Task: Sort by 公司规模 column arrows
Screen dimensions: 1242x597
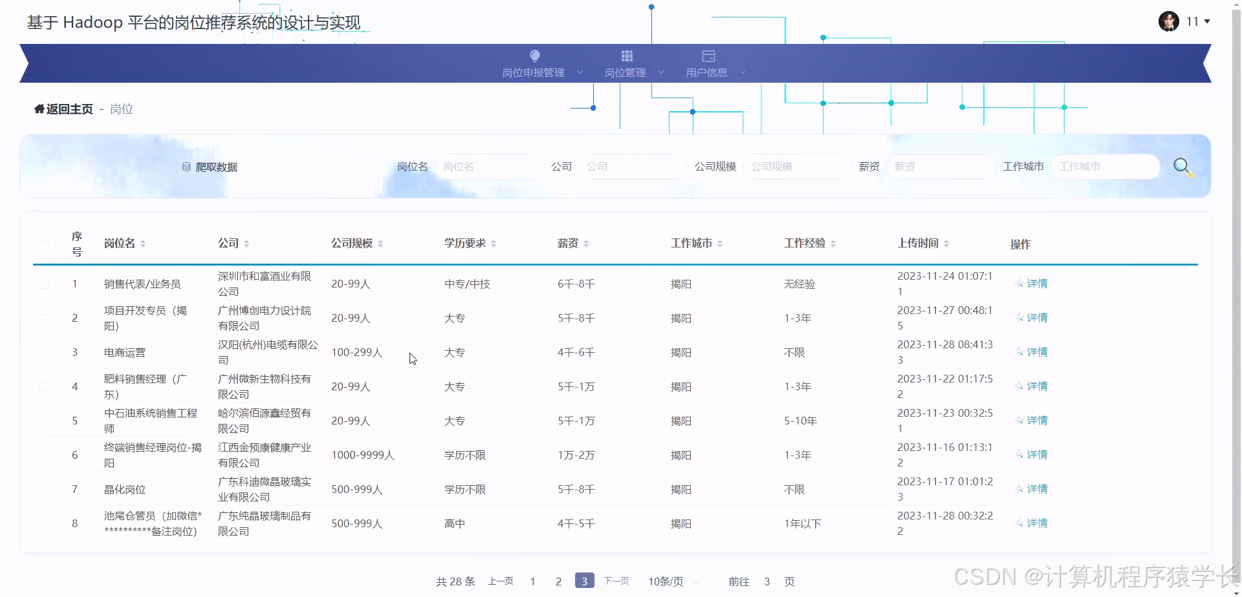Action: coord(380,244)
